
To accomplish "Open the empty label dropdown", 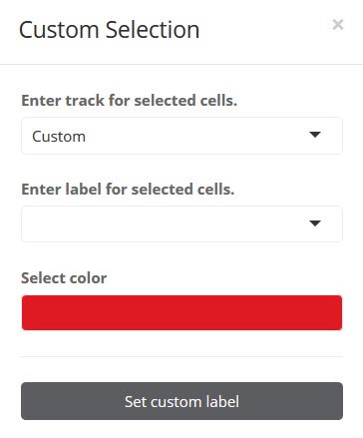I will click(x=181, y=223).
